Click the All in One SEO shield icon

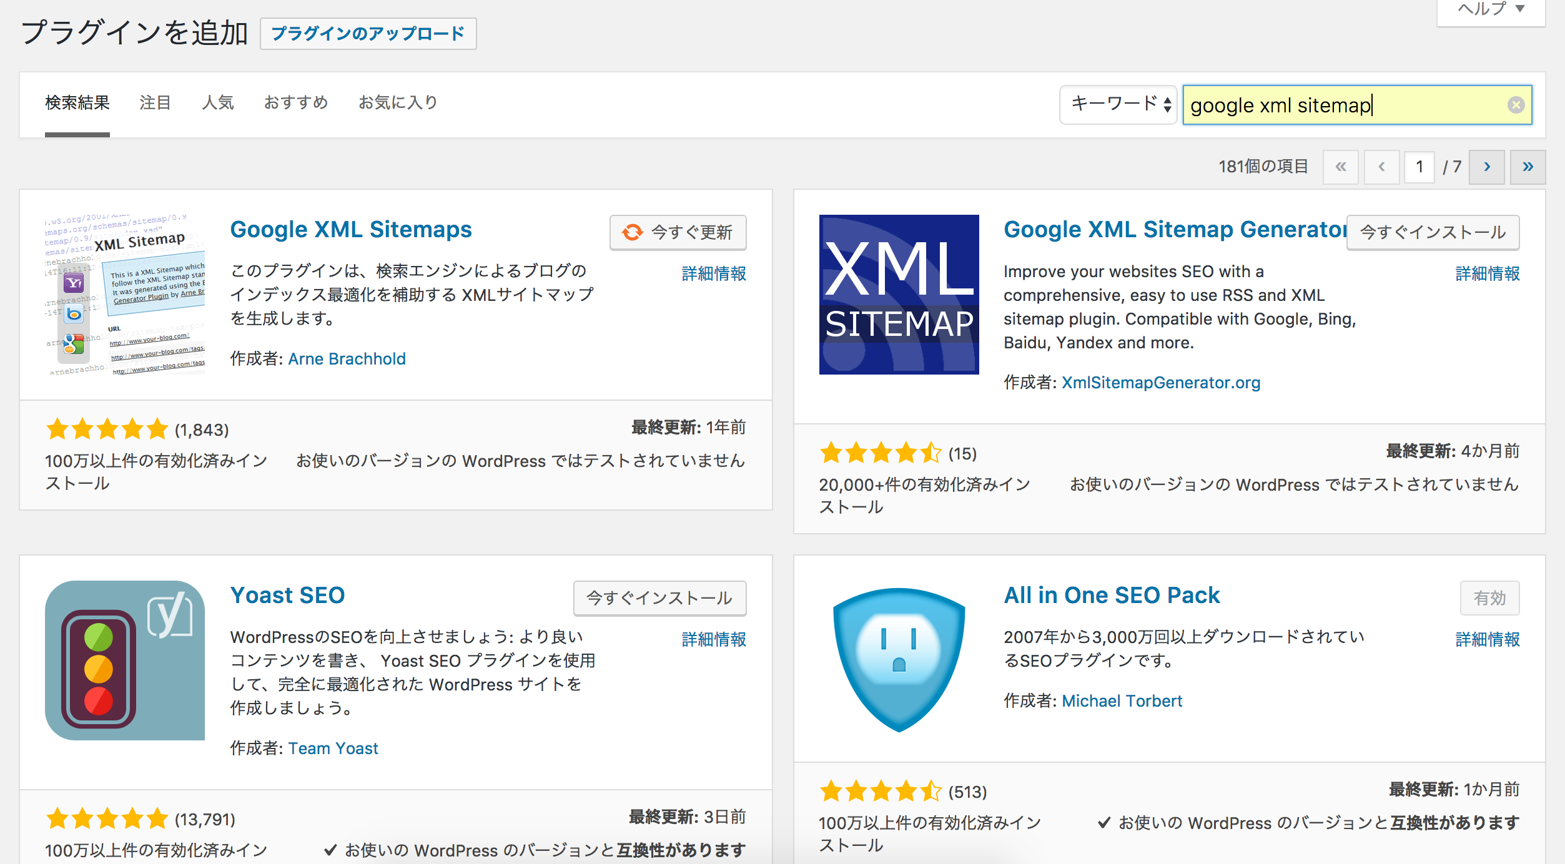pyautogui.click(x=899, y=660)
